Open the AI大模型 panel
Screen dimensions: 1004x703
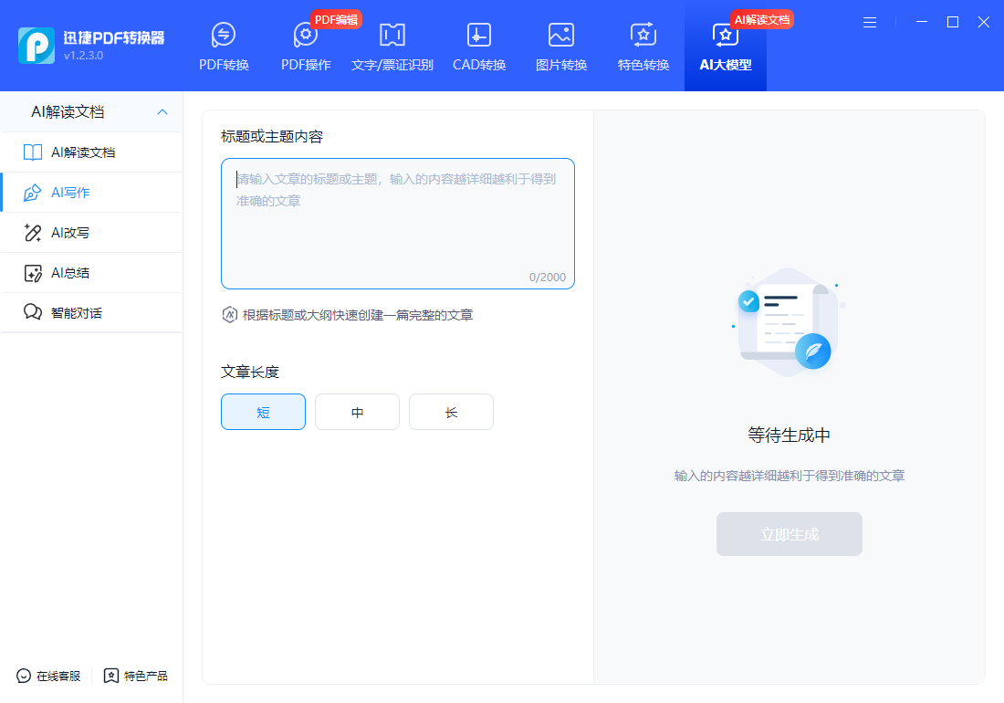point(725,46)
